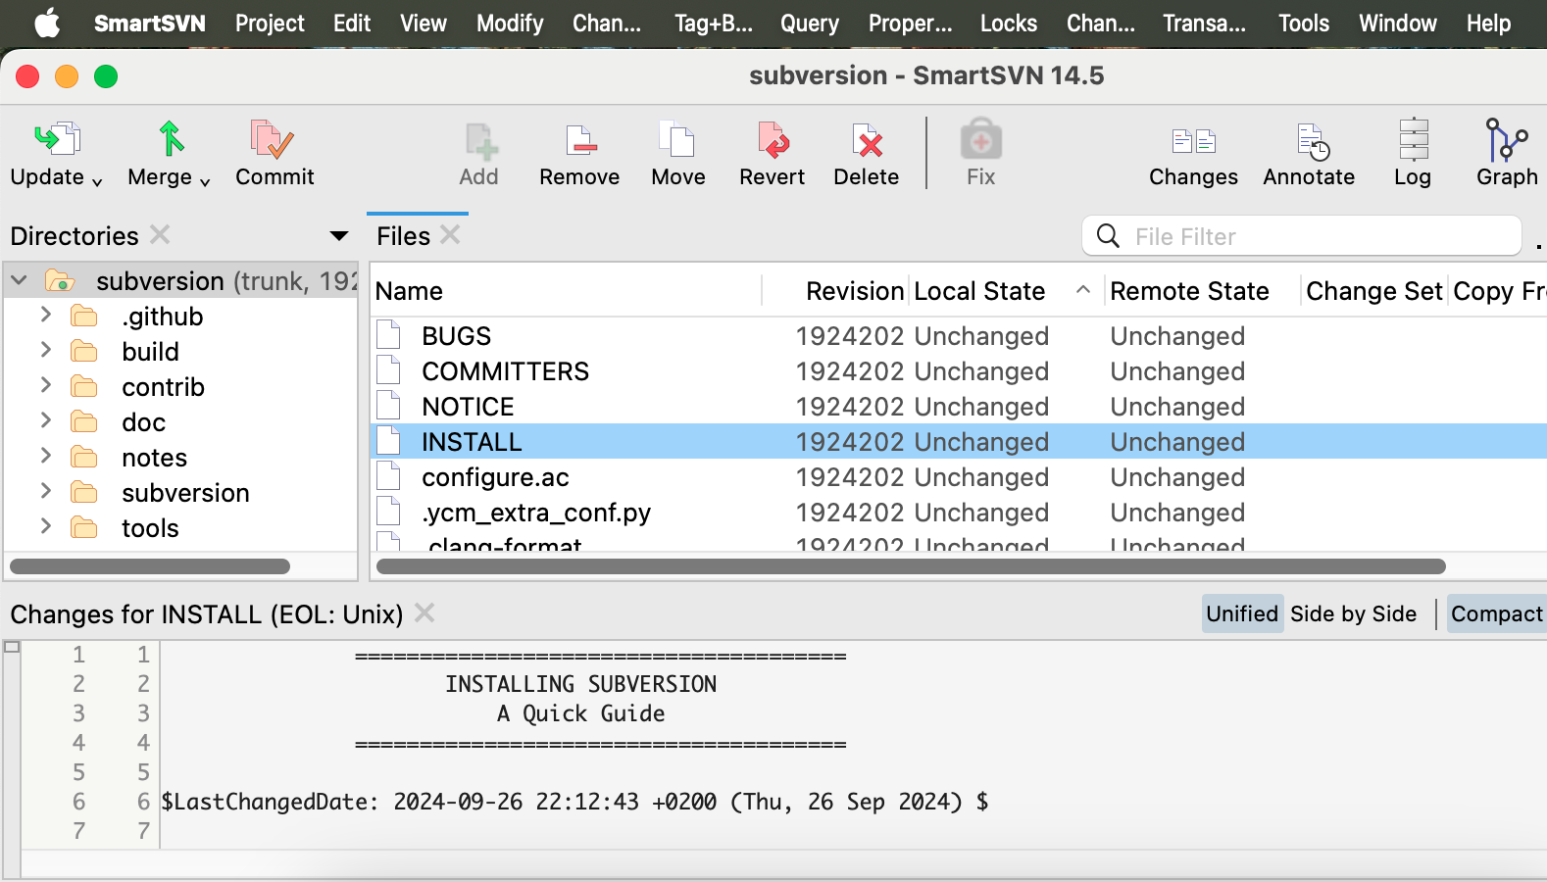Switch diff view to Unified
The image size is (1547, 882).
click(x=1241, y=614)
